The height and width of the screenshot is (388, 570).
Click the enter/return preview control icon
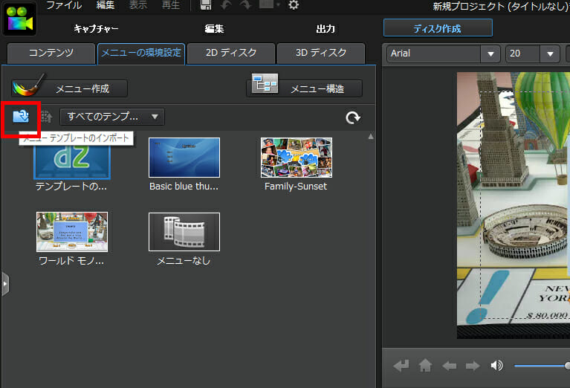point(401,366)
